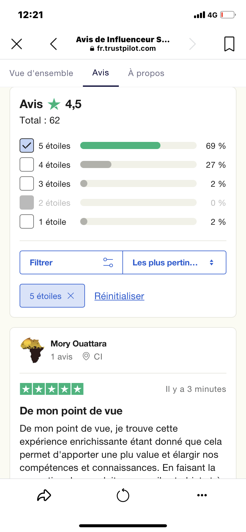The image size is (246, 532).
Task: Uncheck the 5 étoiles checkbox
Action: (x=27, y=146)
